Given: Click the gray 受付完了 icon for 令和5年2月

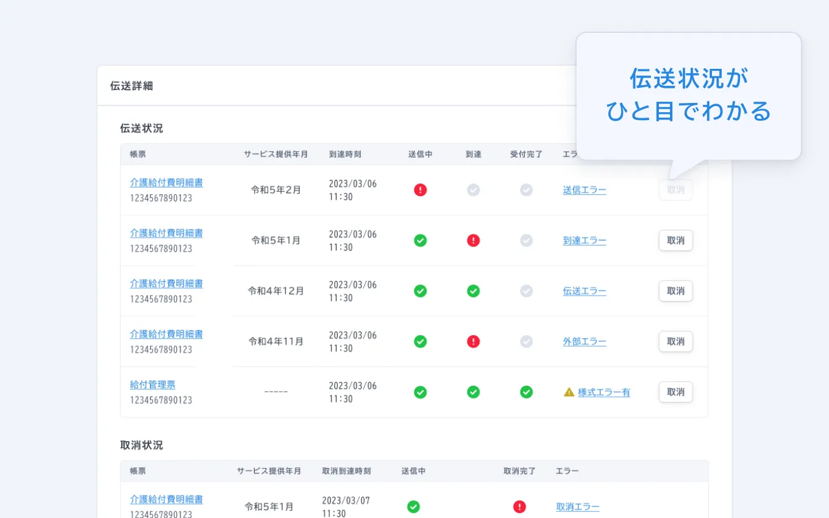Looking at the screenshot, I should pyautogui.click(x=526, y=190).
